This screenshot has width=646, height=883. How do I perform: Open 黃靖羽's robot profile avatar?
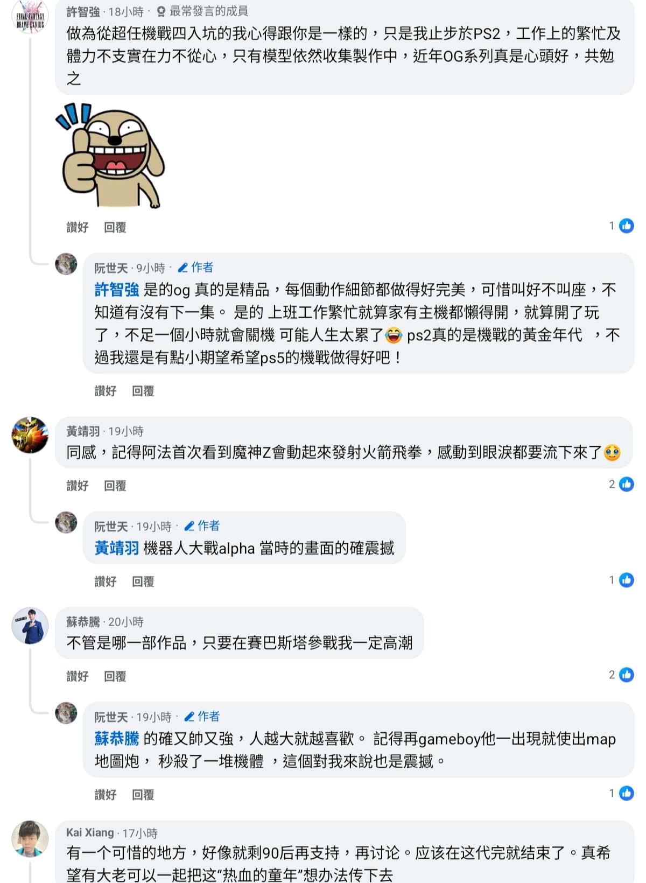click(30, 435)
